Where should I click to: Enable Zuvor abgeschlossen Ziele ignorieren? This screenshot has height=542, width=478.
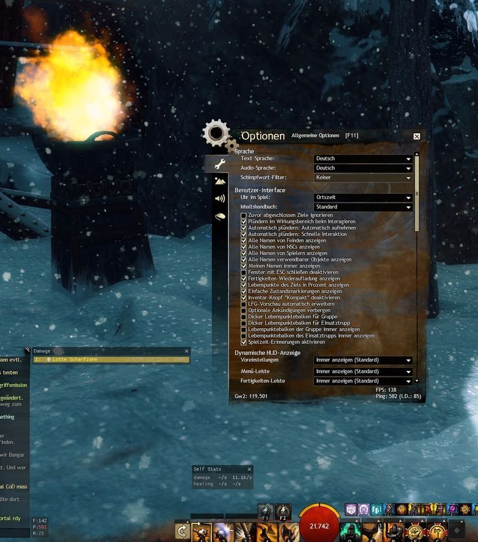point(244,215)
